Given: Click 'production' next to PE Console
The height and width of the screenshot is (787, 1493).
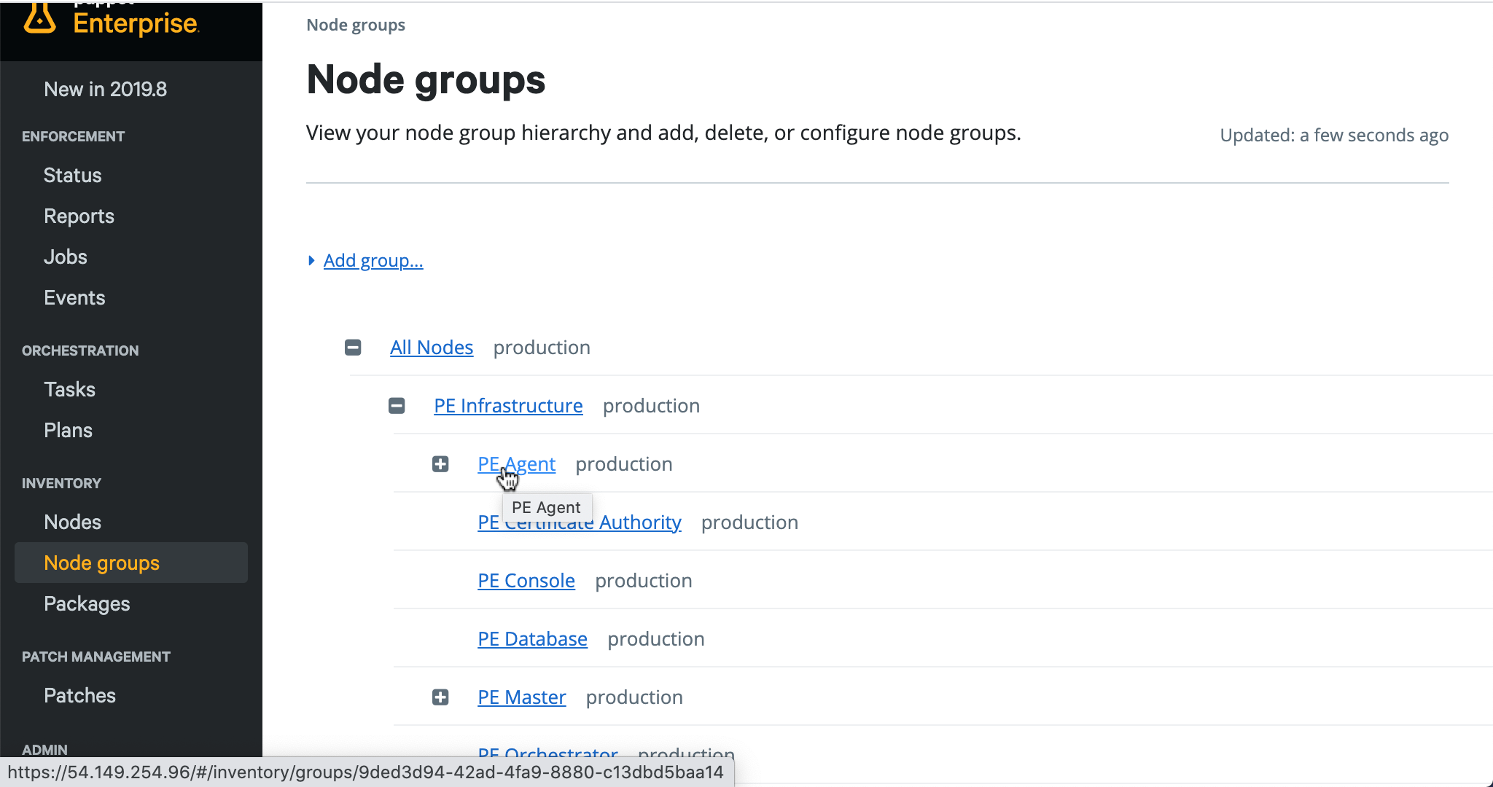Looking at the screenshot, I should click(x=644, y=581).
